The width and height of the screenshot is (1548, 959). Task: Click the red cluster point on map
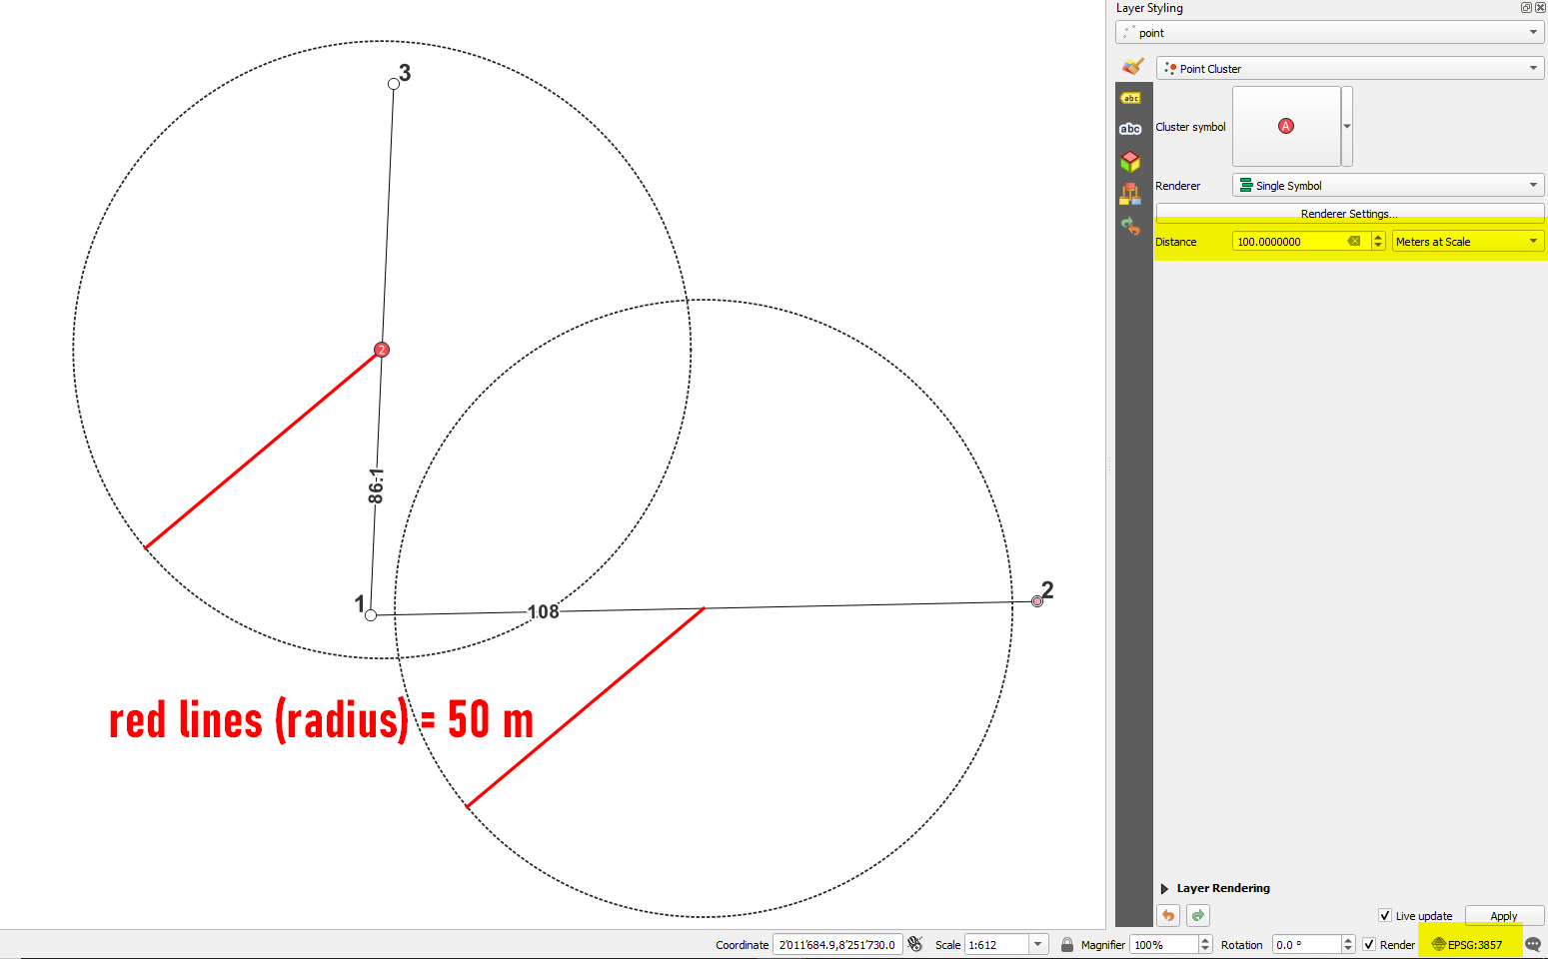click(382, 350)
